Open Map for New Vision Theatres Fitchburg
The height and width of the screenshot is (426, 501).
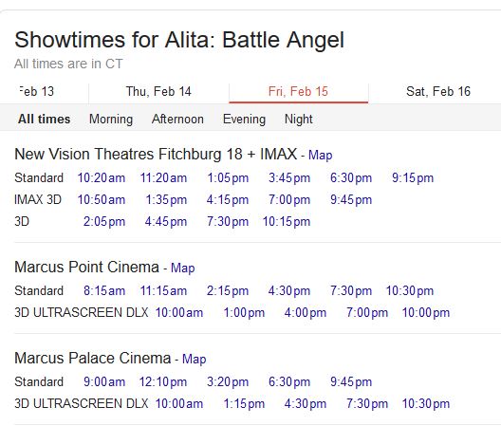tap(320, 155)
